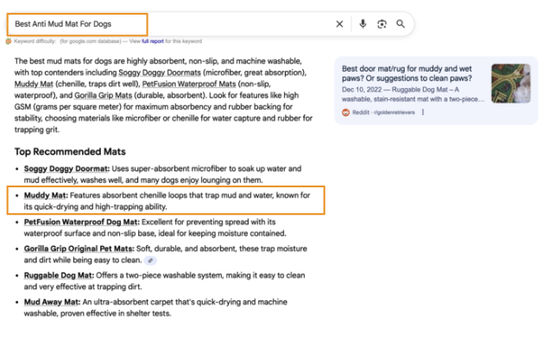Clear the search box with the X icon

tap(339, 24)
